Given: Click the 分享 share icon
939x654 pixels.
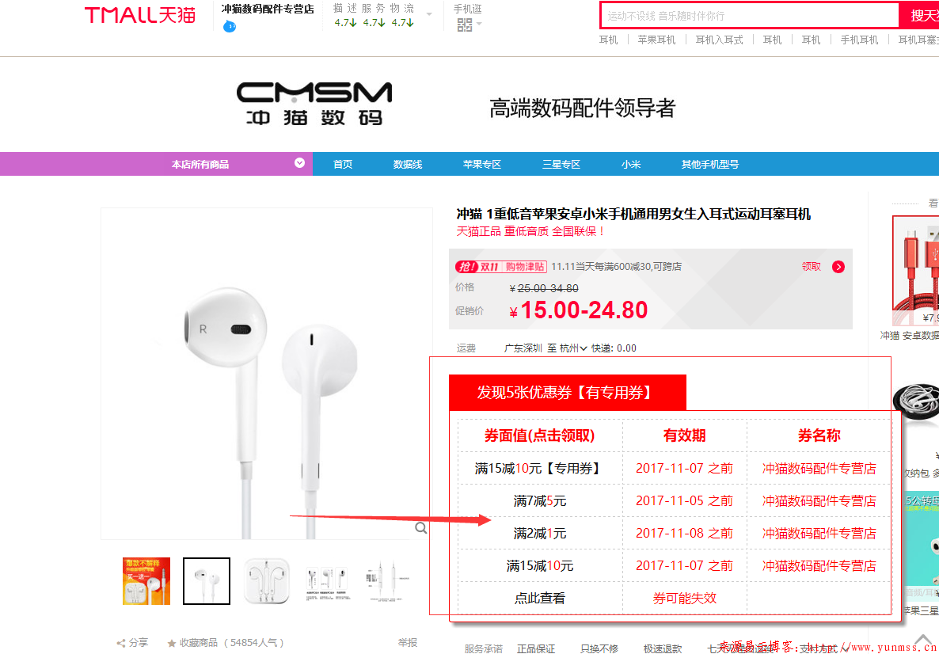Looking at the screenshot, I should pos(121,643).
